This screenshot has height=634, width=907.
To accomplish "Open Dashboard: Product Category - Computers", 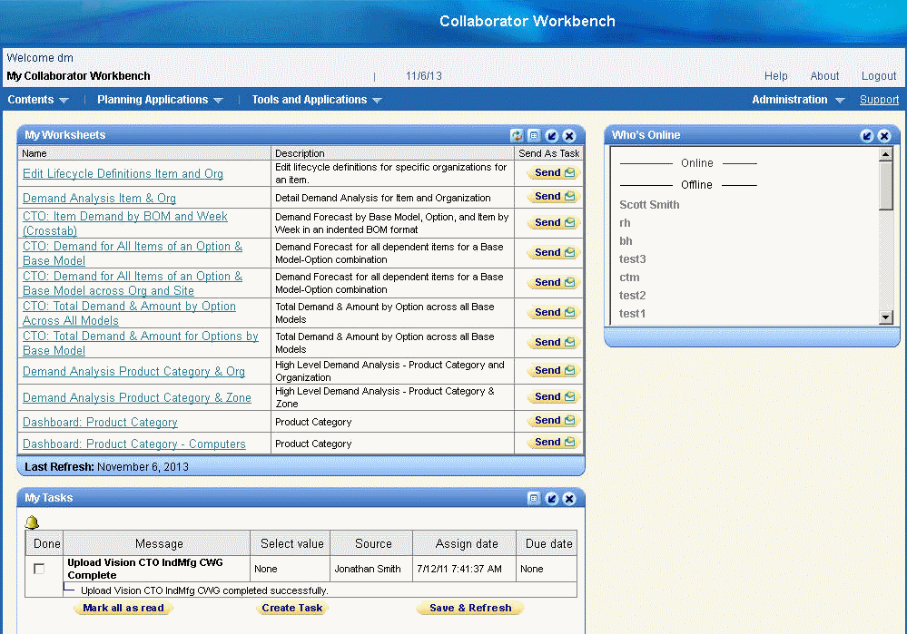I will [134, 444].
